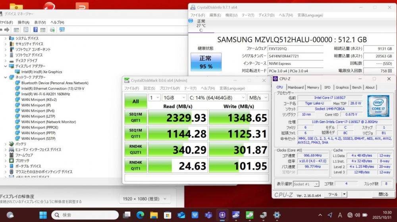Select Intel(R) Ethernet Connection (13) I219-V
Image resolution: width=397 pixels, height=222 pixels.
53,88
